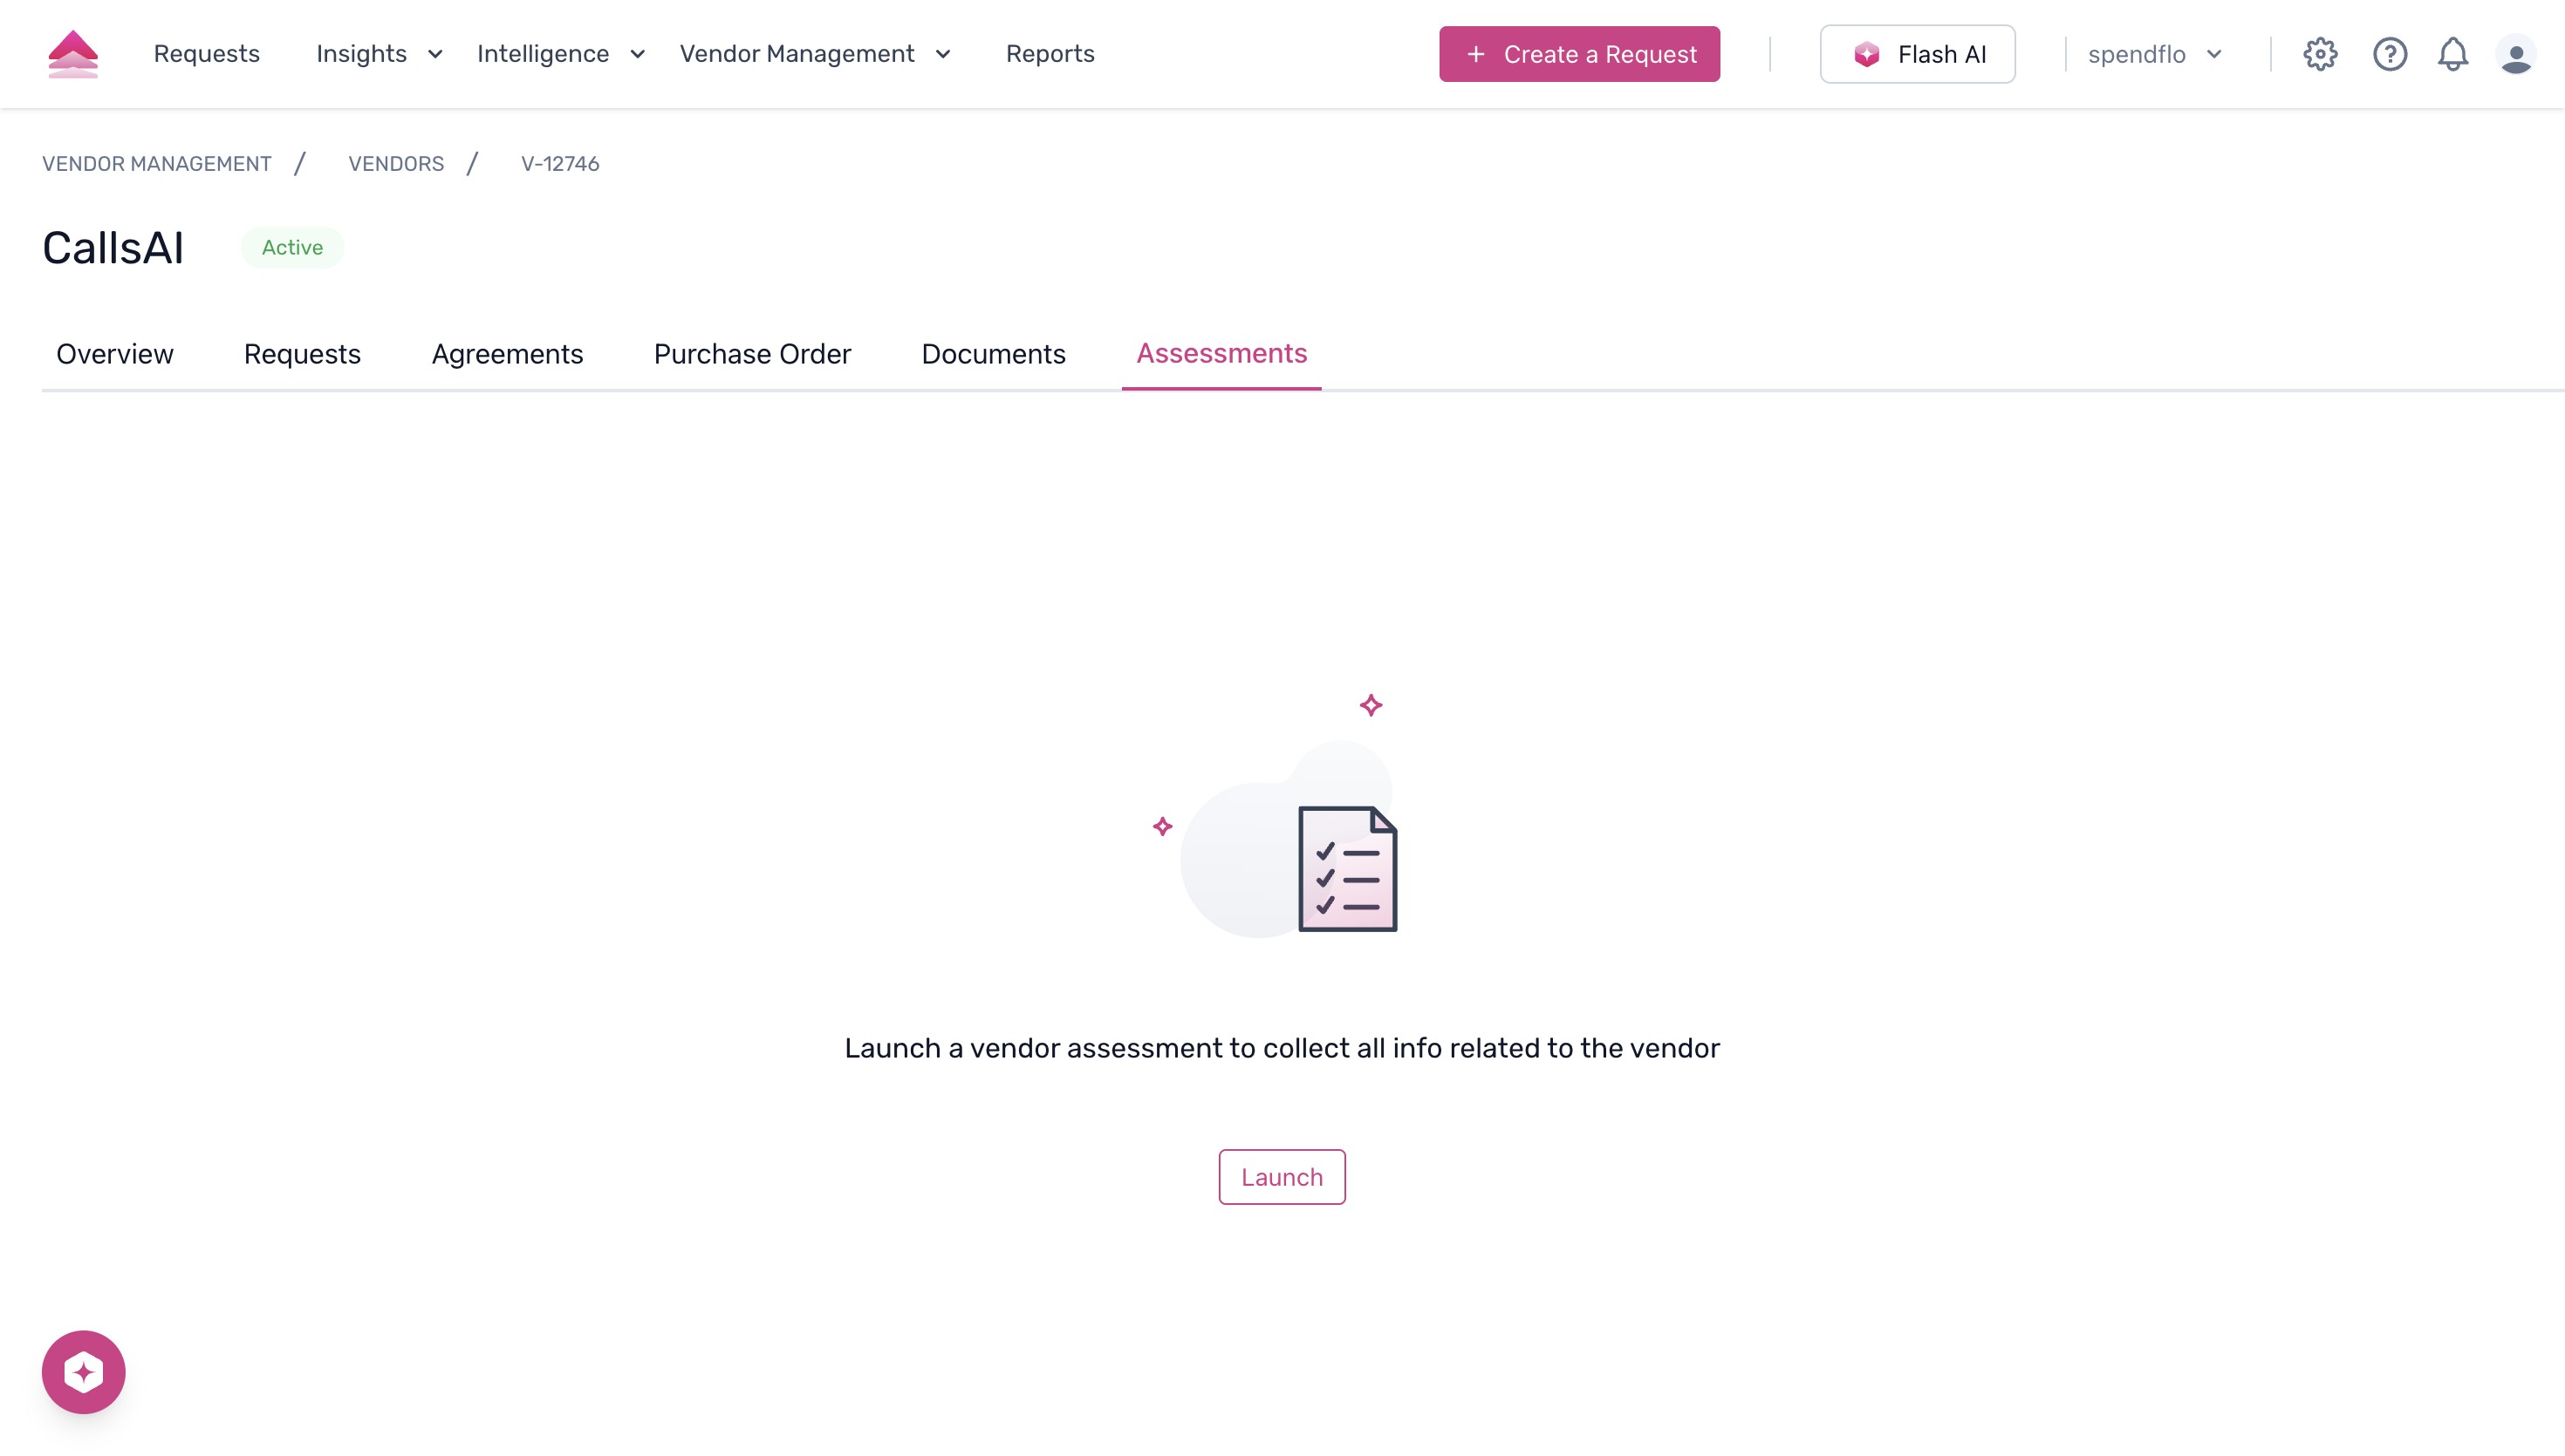View notifications via the bell icon

pos(2453,54)
